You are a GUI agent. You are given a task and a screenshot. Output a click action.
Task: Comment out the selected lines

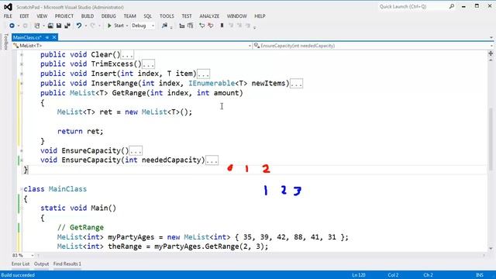(x=182, y=26)
